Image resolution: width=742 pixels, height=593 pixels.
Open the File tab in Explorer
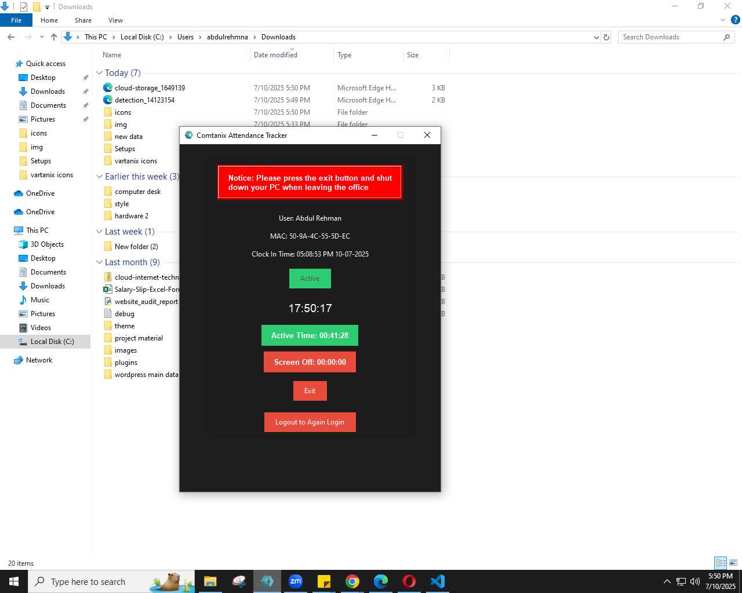(16, 20)
